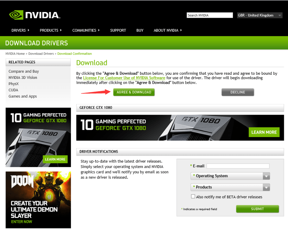Click the Search NVIDIA input field
The width and height of the screenshot is (288, 229).
(x=210, y=15)
